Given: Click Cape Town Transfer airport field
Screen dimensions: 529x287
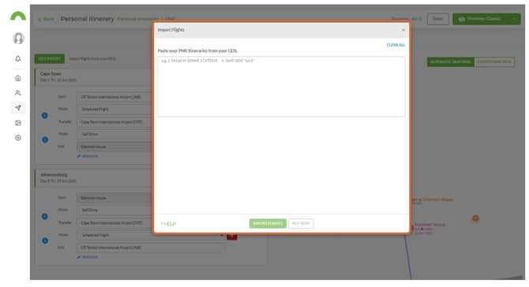Looking at the screenshot, I should 114,122.
